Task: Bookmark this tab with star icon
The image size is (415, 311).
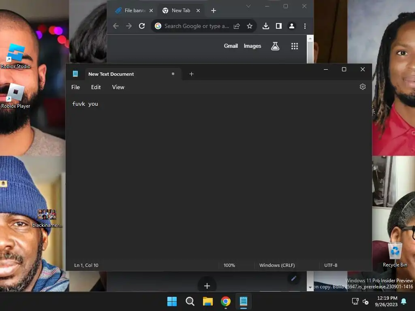Action: click(250, 26)
